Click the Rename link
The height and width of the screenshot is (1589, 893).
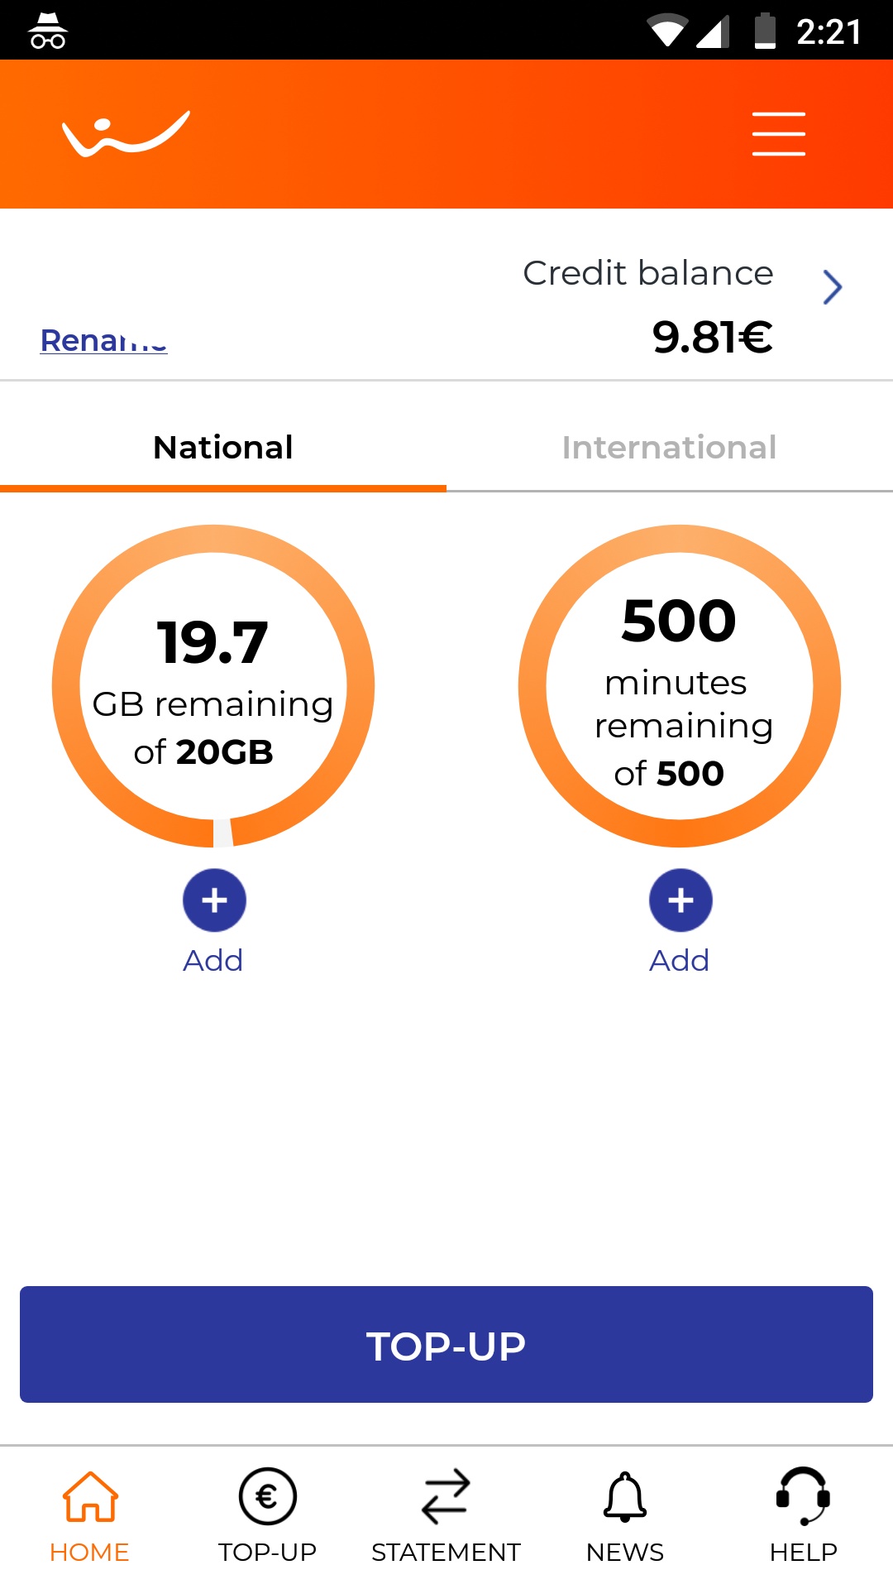pos(104,340)
